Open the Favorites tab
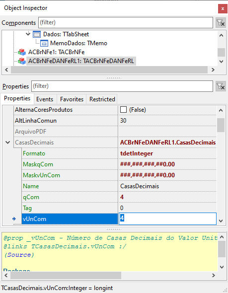The width and height of the screenshot is (228, 293). (x=72, y=99)
